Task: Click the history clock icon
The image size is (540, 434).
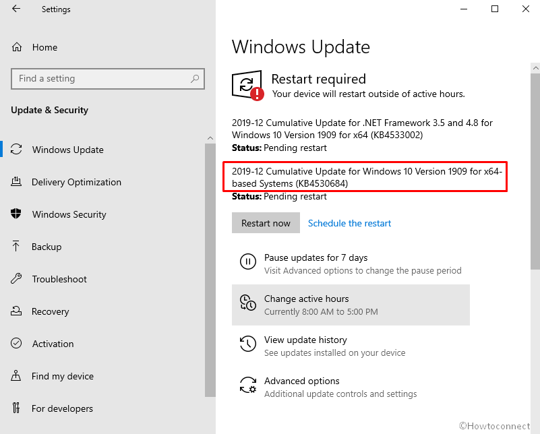Action: click(x=248, y=344)
